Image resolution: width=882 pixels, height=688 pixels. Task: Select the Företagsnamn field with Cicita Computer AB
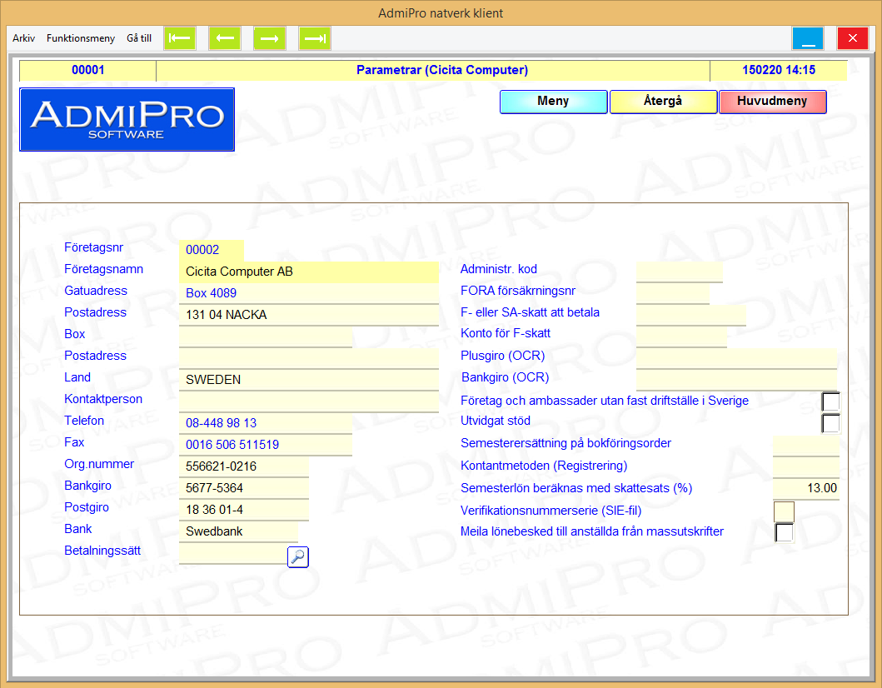point(308,272)
